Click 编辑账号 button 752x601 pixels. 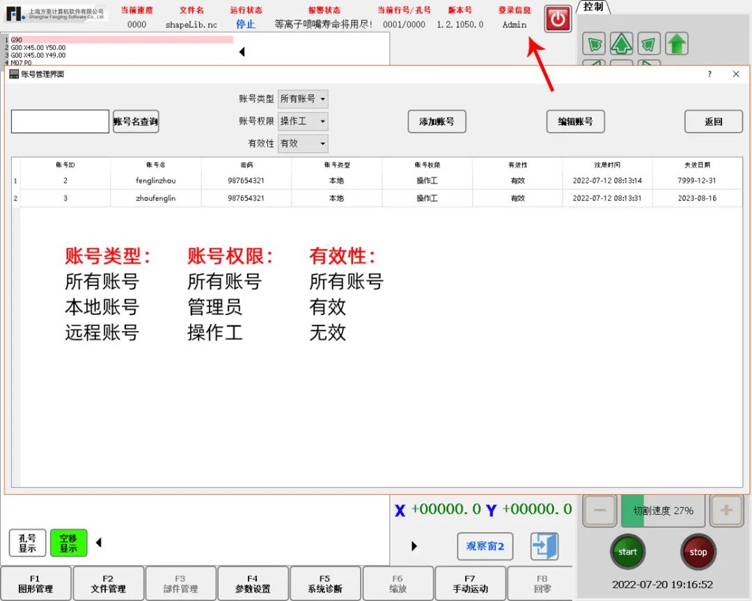point(575,122)
